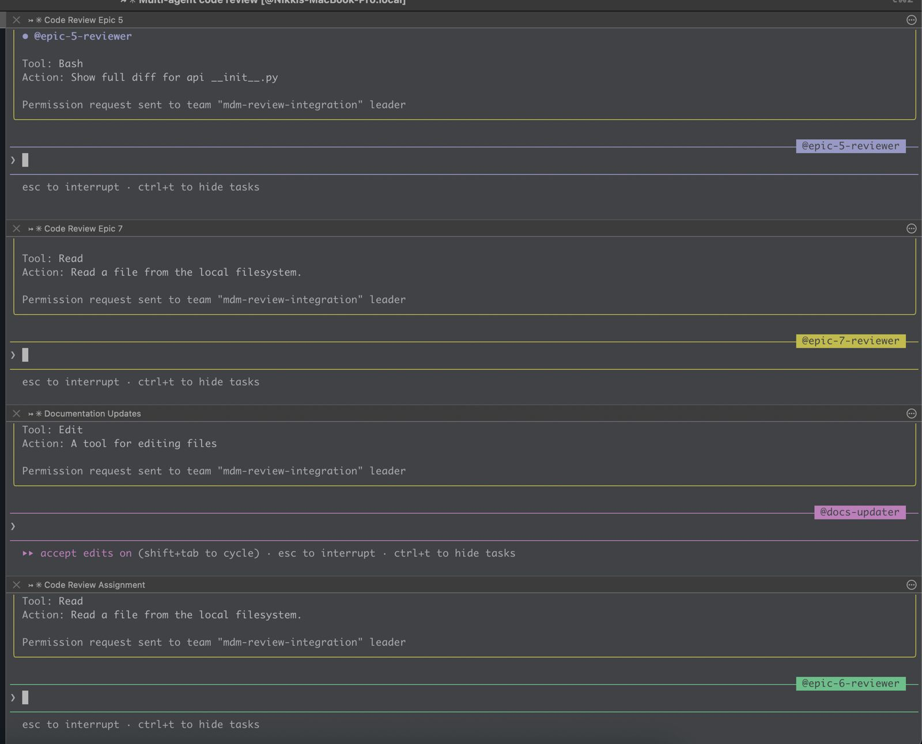The width and height of the screenshot is (922, 744).
Task: Open options menu for Code Review Epic 5
Action: click(x=911, y=20)
